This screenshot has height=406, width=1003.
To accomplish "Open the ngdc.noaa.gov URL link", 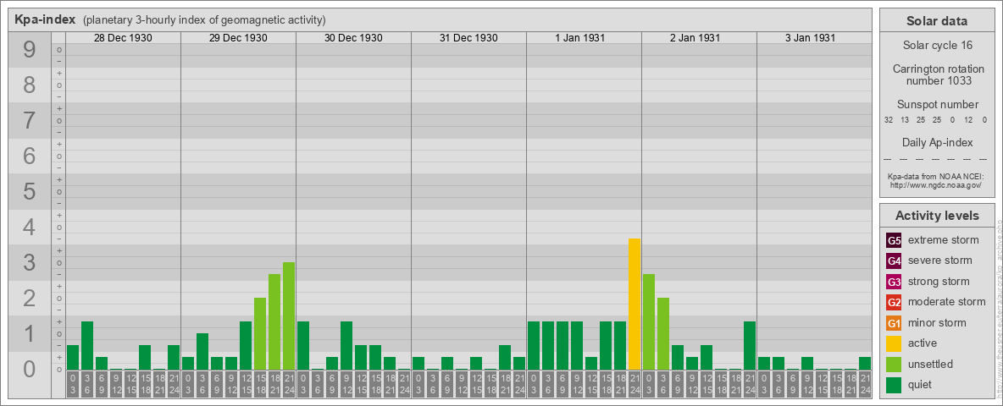I will tap(936, 184).
